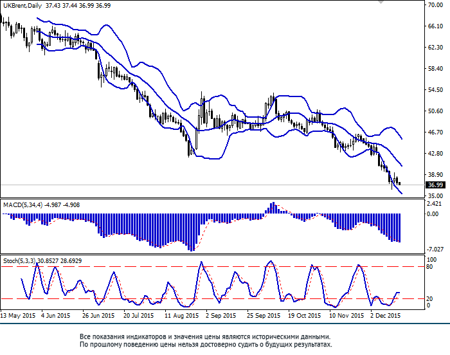Click the Stochastic 100 level label
The image size is (450, 355).
(x=431, y=260)
